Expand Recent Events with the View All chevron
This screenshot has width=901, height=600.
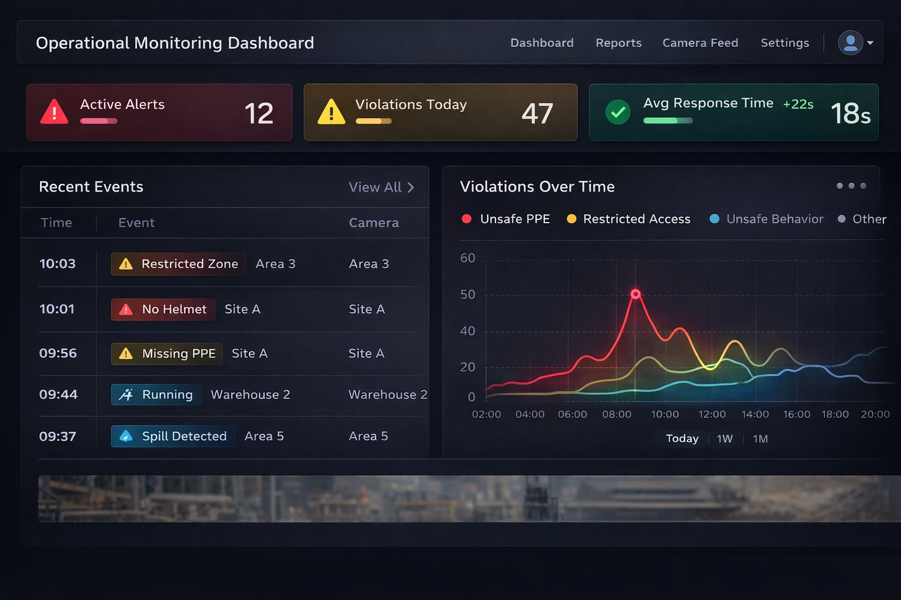click(411, 187)
